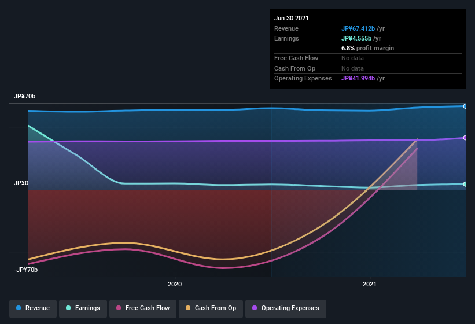This screenshot has width=475, height=324.
Task: Click the JP¥0 y-axis label
Action: coord(21,183)
